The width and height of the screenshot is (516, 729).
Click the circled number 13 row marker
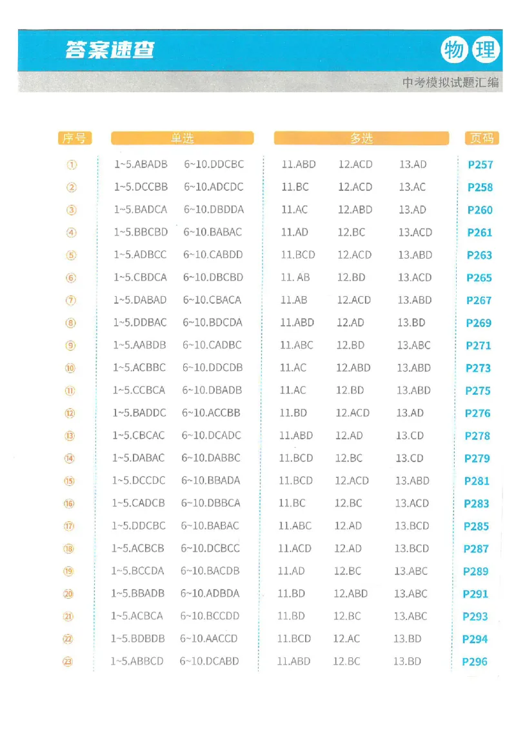[70, 435]
